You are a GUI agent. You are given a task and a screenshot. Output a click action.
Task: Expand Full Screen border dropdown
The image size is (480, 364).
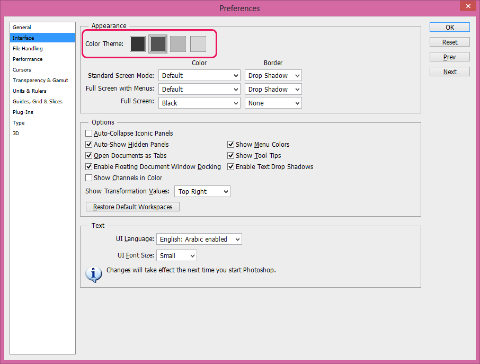[x=273, y=103]
